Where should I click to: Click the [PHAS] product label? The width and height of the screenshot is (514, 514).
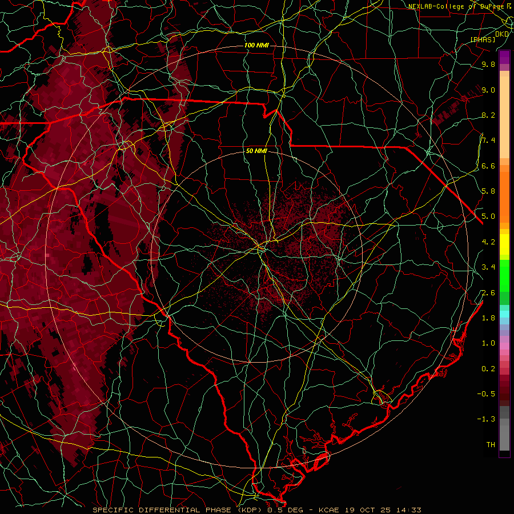point(483,39)
